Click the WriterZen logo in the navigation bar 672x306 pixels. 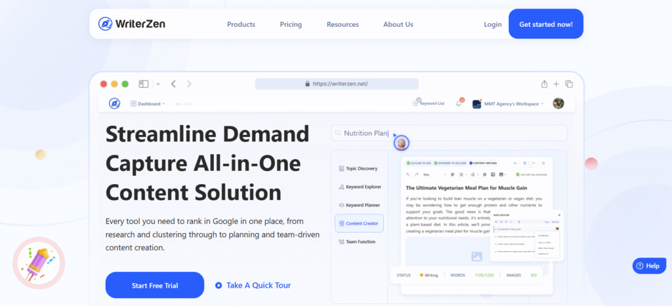tap(131, 24)
